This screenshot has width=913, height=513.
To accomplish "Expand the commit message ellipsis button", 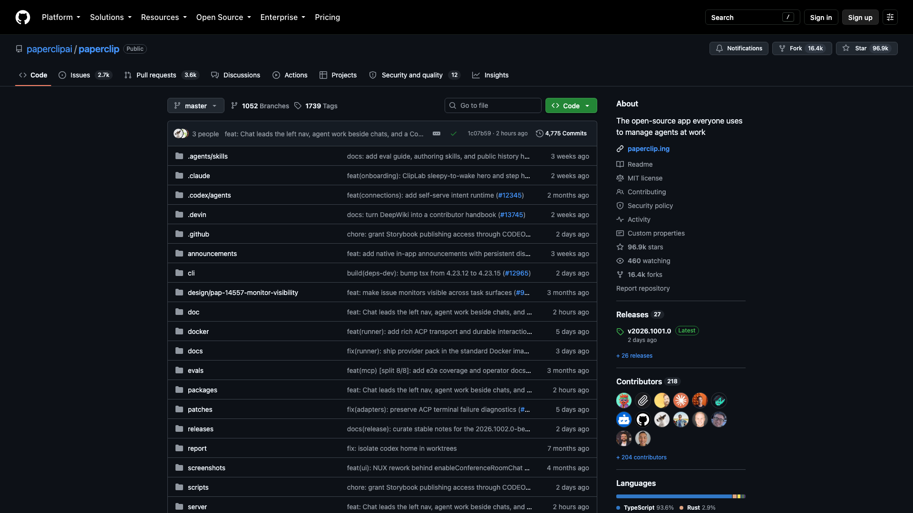I will (437, 133).
